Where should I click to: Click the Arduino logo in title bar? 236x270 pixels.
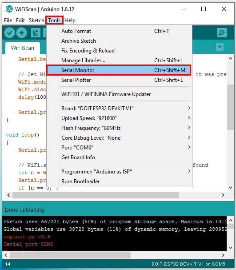click(9, 9)
